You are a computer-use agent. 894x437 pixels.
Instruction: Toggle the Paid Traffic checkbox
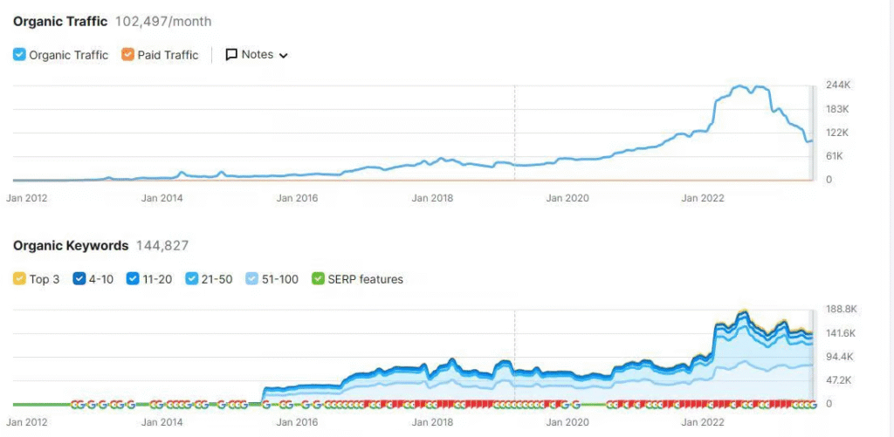[128, 55]
